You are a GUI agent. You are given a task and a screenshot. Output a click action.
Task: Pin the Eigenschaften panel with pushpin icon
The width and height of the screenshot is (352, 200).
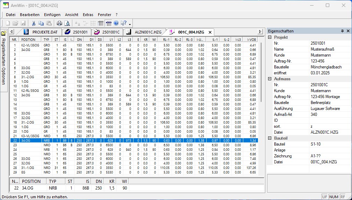(342, 31)
